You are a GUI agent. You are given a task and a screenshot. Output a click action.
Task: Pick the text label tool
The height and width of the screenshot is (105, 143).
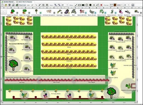point(94,5)
